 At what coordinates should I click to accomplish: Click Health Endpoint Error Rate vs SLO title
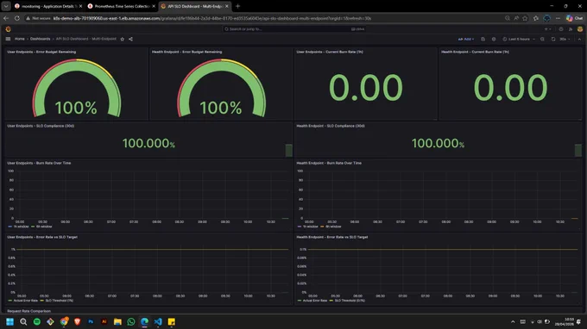point(332,237)
